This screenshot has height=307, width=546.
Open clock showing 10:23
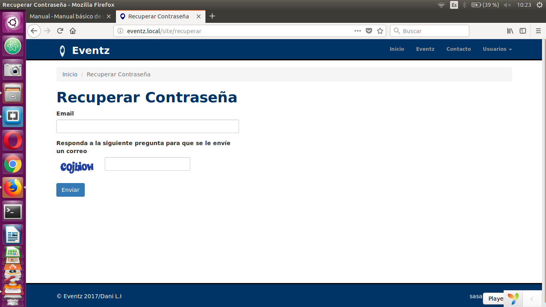(524, 5)
